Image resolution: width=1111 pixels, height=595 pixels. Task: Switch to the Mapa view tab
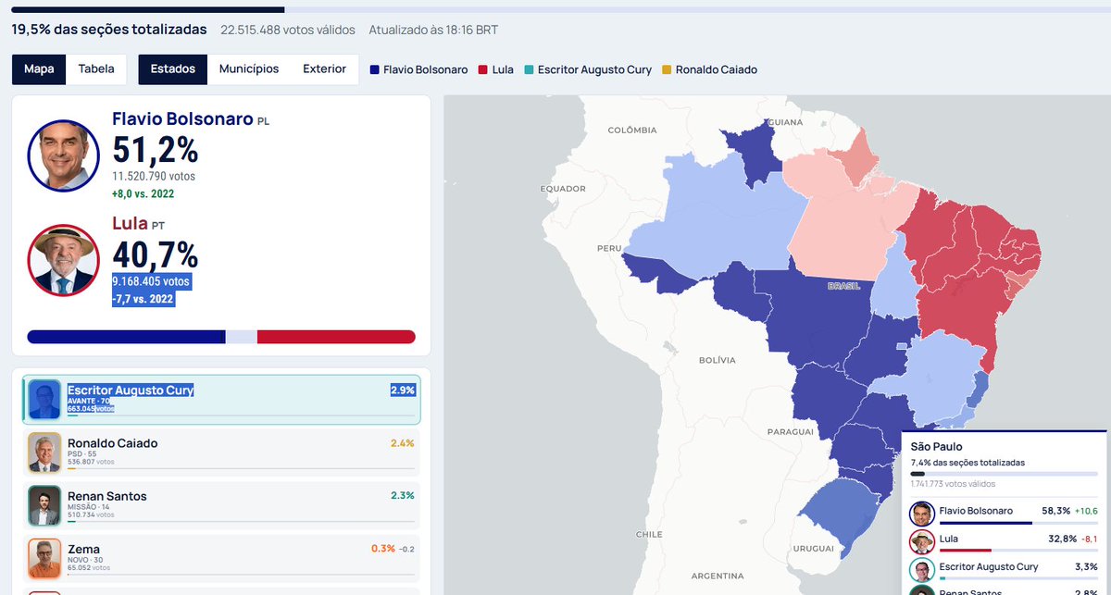point(39,69)
